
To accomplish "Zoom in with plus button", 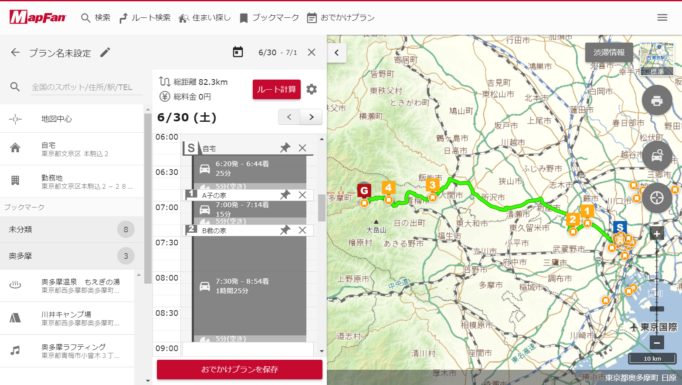I will pyautogui.click(x=657, y=234).
